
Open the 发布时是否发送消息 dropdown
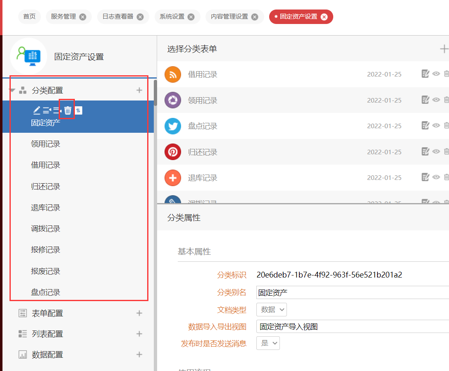pyautogui.click(x=268, y=343)
